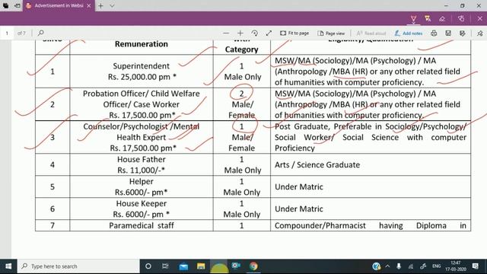Viewport: 487px width, 274px height.
Task: Click the 'Paramedical staff' cell text
Action: point(142,225)
